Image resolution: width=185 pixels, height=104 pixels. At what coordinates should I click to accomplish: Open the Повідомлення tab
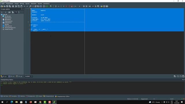tap(49, 96)
